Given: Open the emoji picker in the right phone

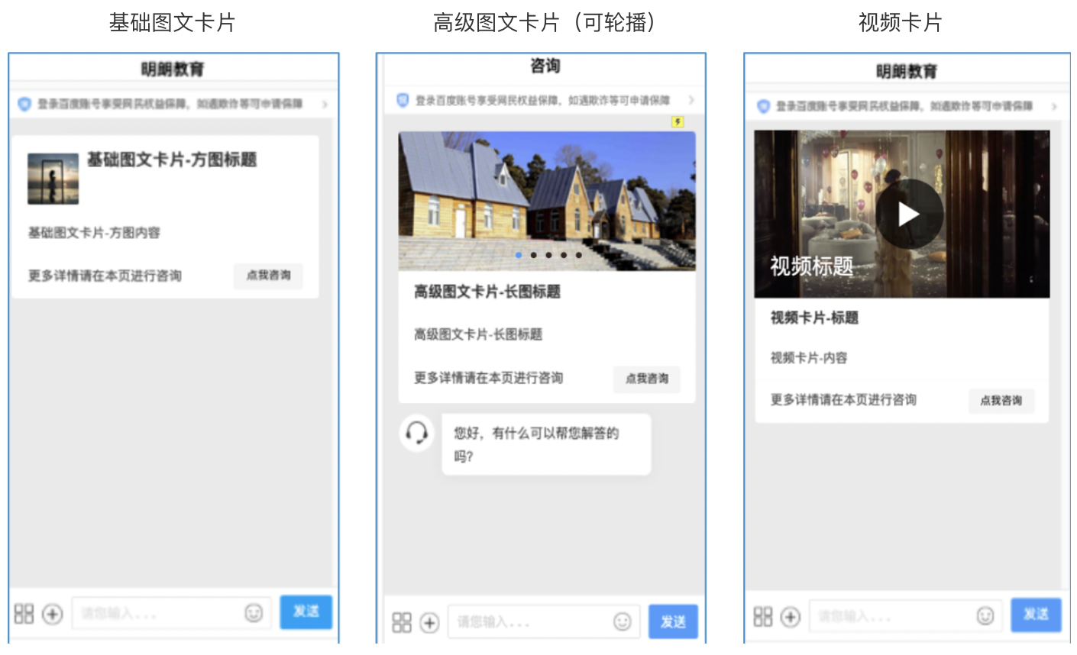Looking at the screenshot, I should tap(985, 615).
